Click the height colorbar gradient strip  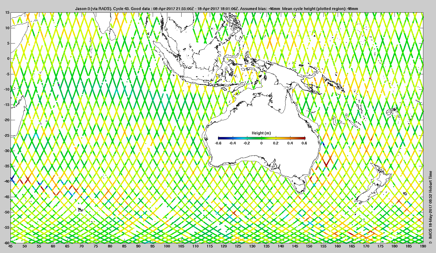262,138
